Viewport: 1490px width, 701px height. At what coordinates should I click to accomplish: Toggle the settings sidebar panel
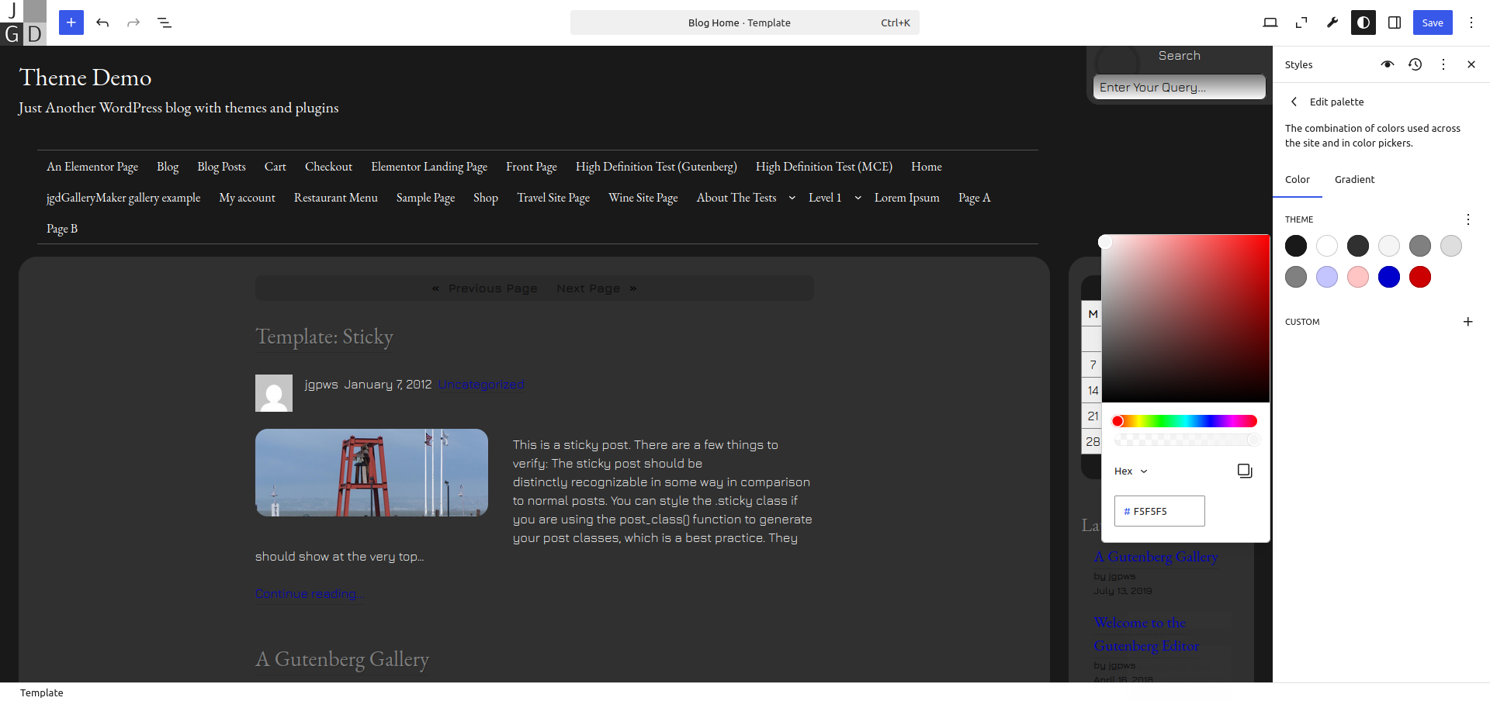(x=1394, y=22)
